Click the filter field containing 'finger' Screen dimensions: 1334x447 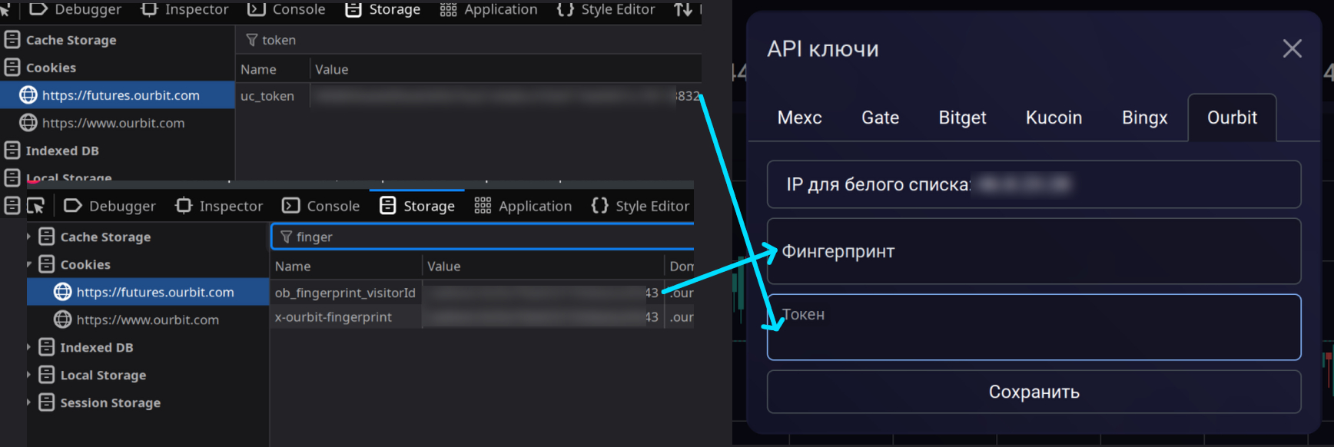point(483,237)
